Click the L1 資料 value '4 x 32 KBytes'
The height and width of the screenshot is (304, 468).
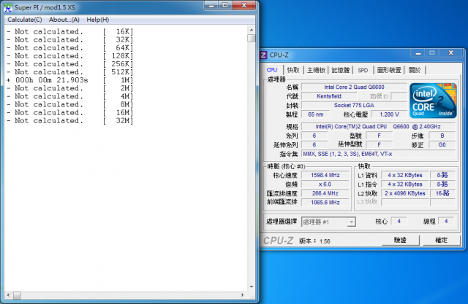tap(405, 175)
